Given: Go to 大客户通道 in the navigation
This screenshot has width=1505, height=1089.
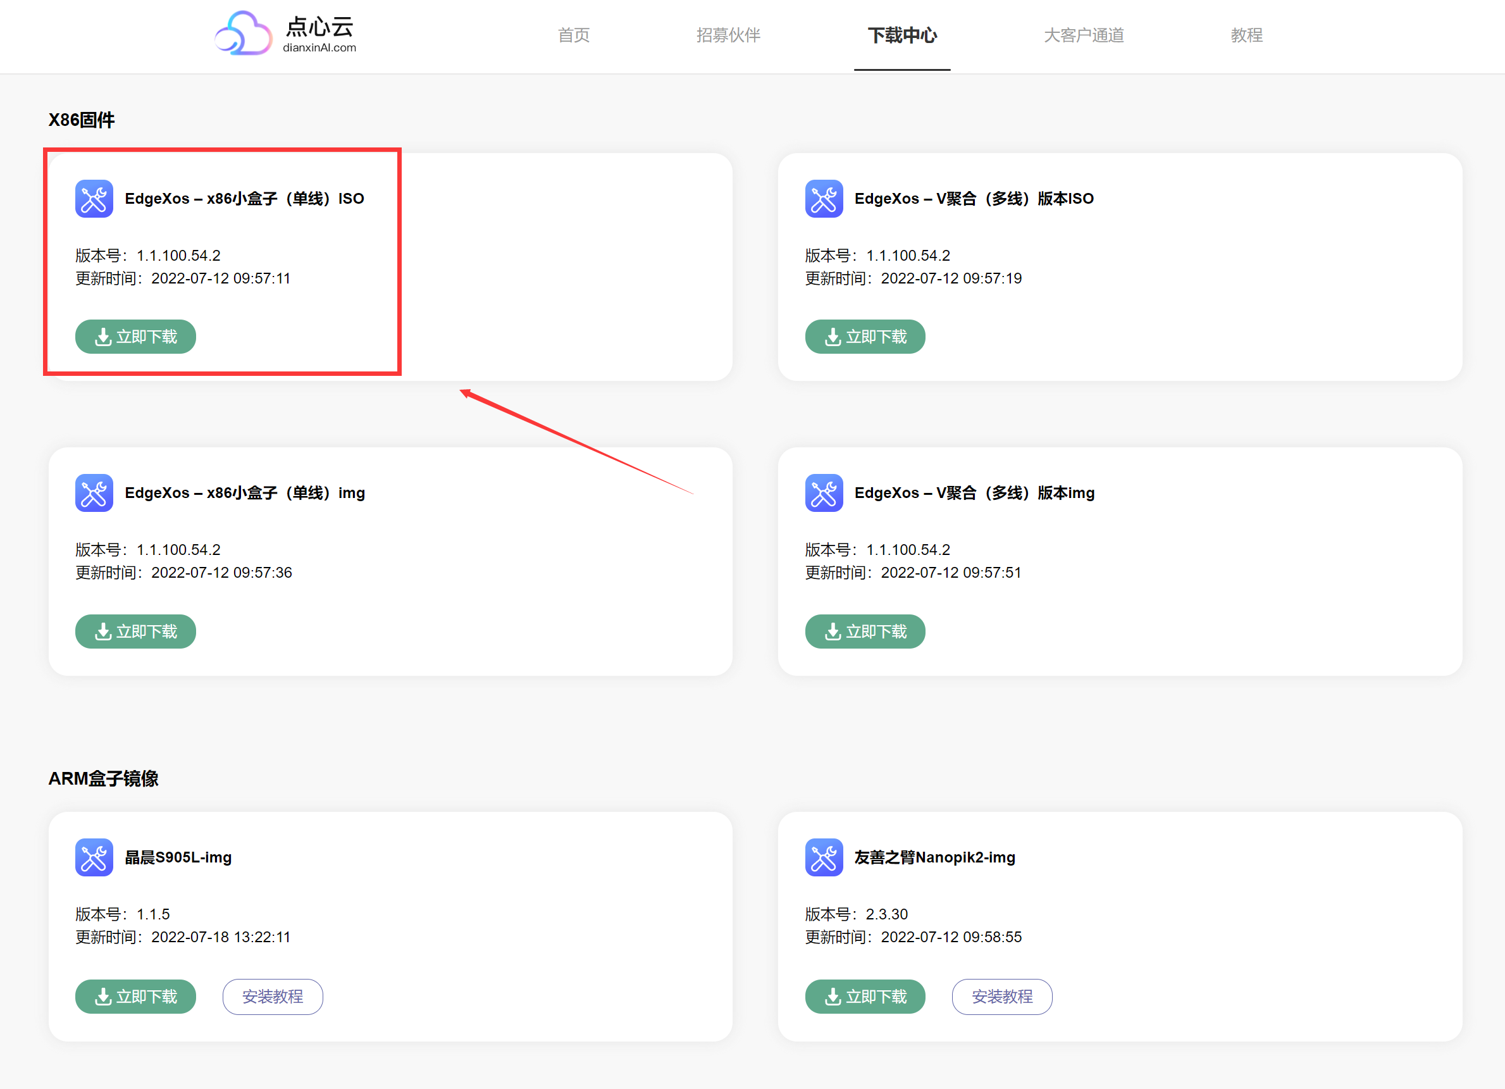Looking at the screenshot, I should pos(1084,35).
